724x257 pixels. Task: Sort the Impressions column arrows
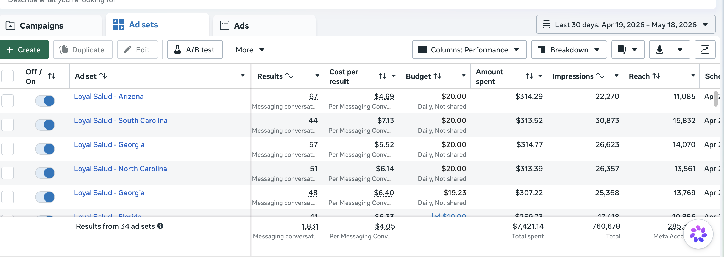(600, 76)
